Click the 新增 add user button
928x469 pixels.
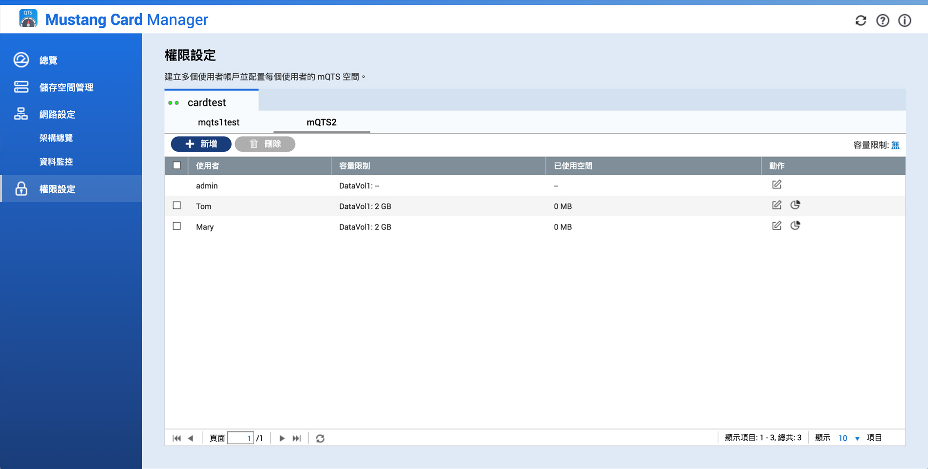201,144
